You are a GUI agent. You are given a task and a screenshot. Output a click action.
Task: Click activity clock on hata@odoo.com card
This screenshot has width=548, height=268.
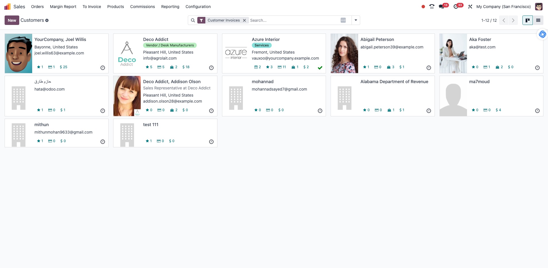coord(103,111)
